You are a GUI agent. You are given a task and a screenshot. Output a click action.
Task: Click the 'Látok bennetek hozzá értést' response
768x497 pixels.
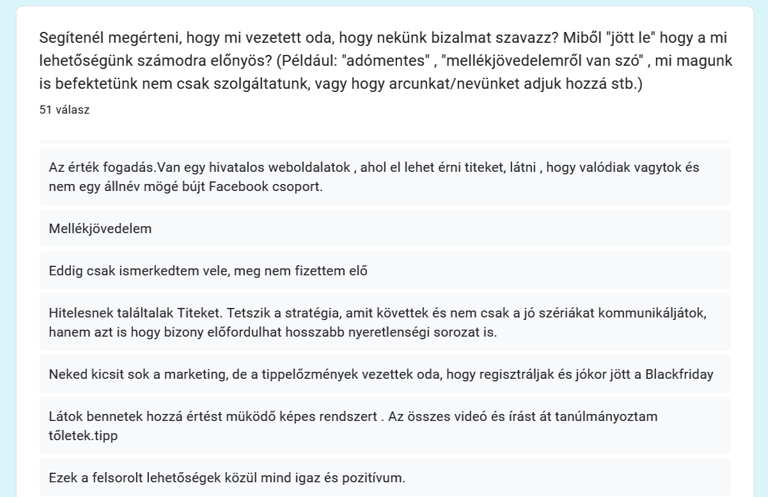(353, 417)
